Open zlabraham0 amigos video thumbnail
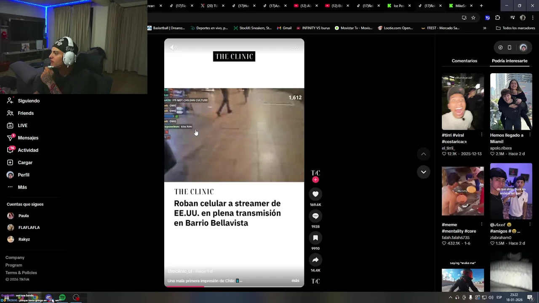The image size is (539, 303). [511, 191]
